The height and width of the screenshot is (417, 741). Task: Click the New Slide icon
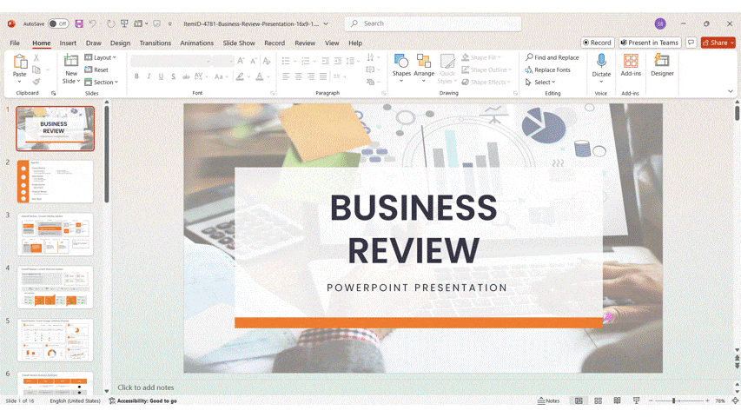point(71,61)
